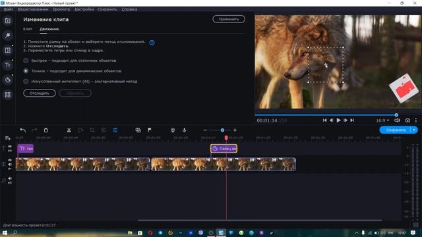The width and height of the screenshot is (422, 237).
Task: Open Windows taskbar search
Action: (x=15, y=232)
